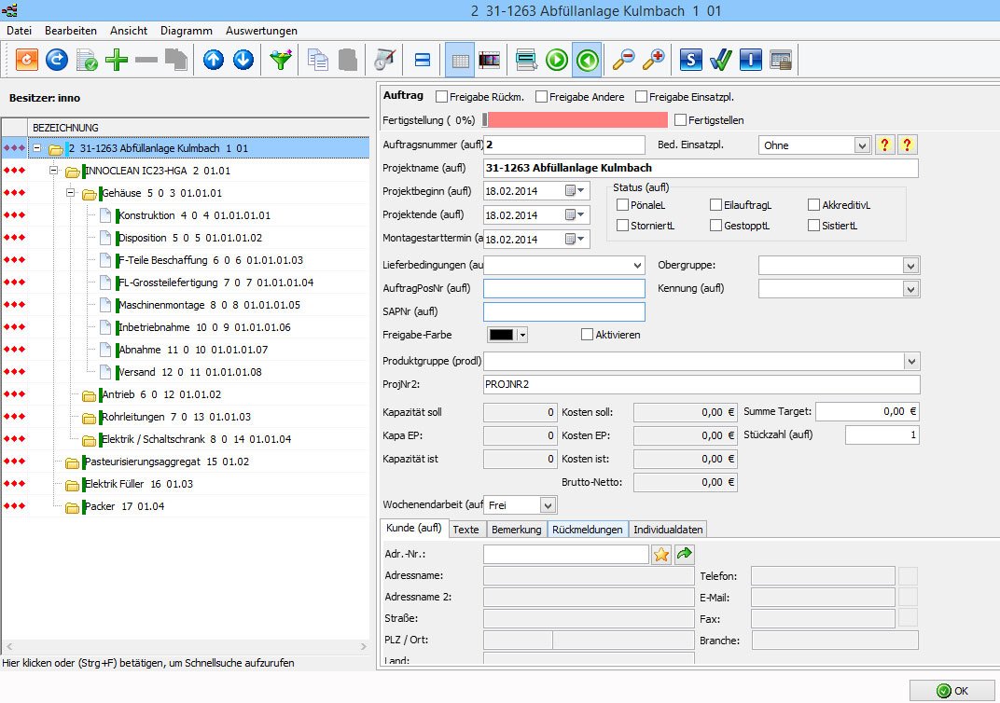This screenshot has height=703, width=1000.
Task: Click the blue S toolbar icon
Action: [x=690, y=61]
